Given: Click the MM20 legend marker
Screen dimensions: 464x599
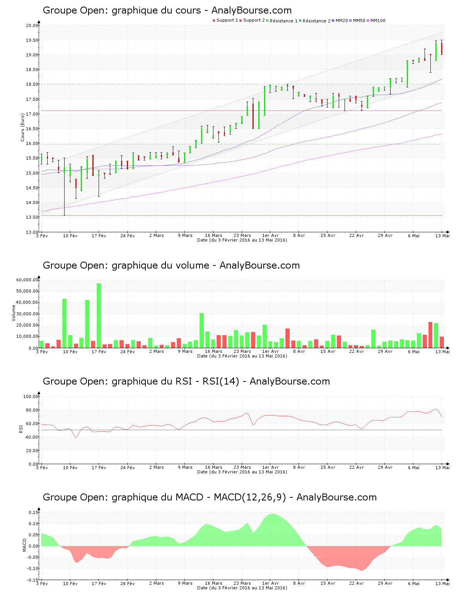Looking at the screenshot, I should click(x=333, y=20).
